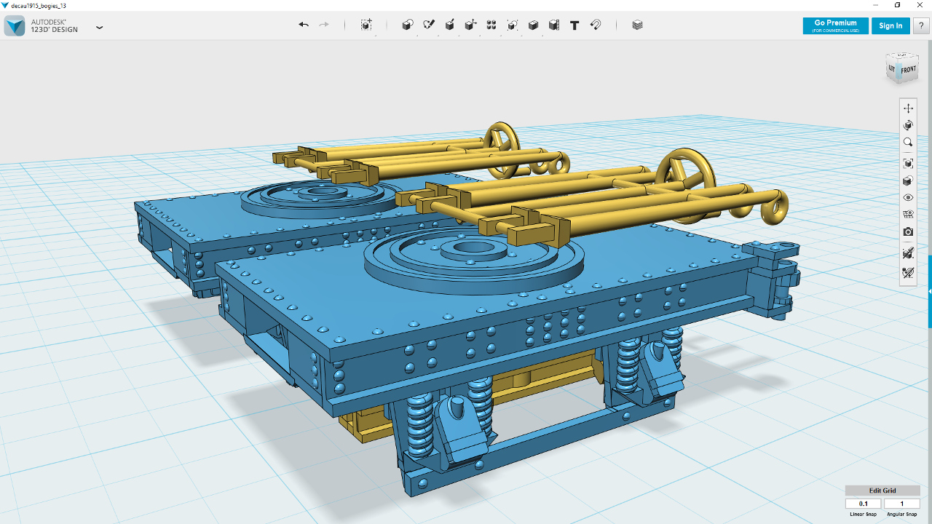Select the Zoom magnifier tool

click(908, 143)
